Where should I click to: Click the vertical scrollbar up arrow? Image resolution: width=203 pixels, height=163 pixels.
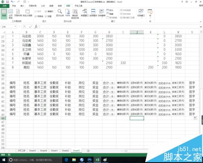[x=201, y=32]
